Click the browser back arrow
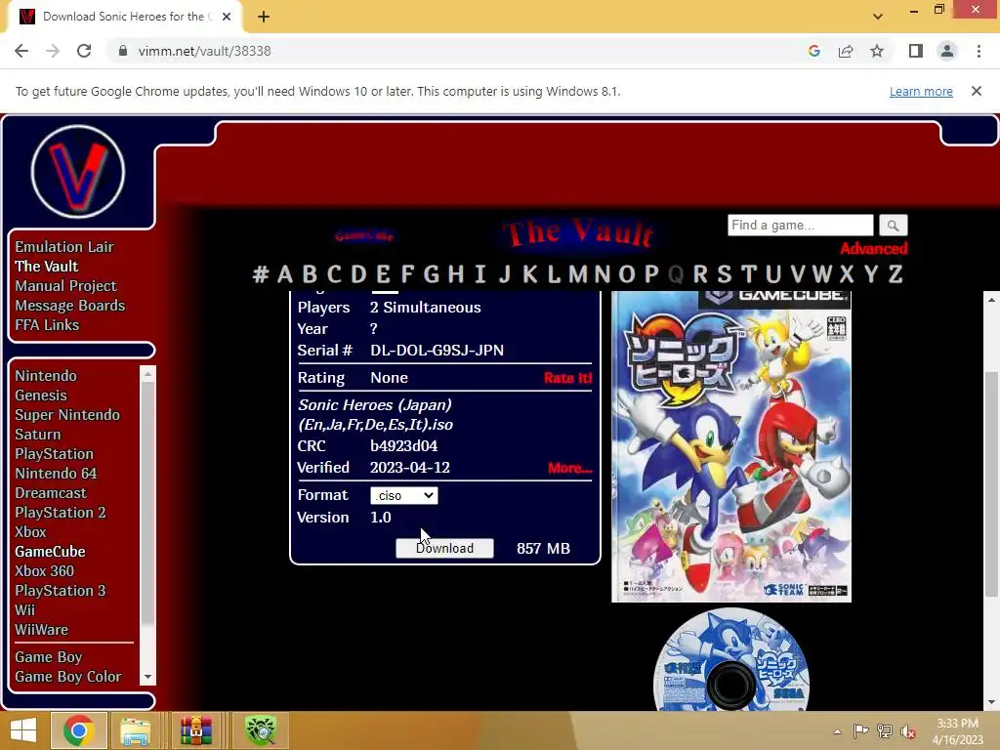Screen dimensions: 1000x750 [21, 51]
